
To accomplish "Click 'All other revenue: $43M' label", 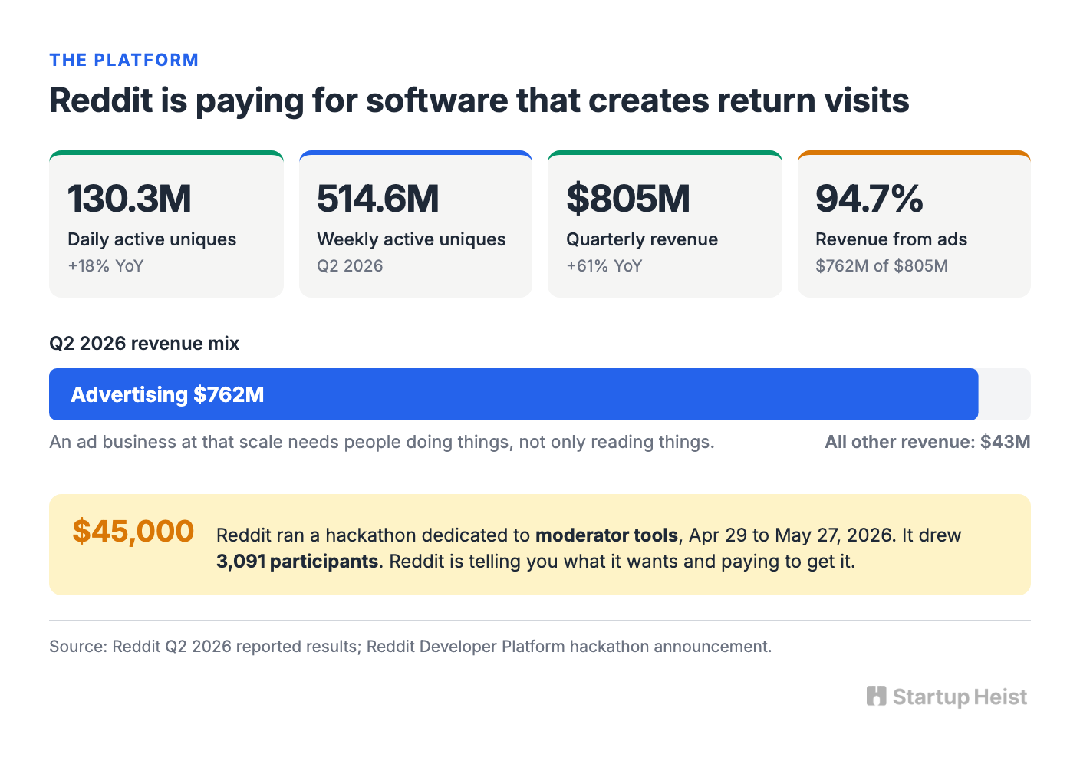I will click(x=927, y=442).
